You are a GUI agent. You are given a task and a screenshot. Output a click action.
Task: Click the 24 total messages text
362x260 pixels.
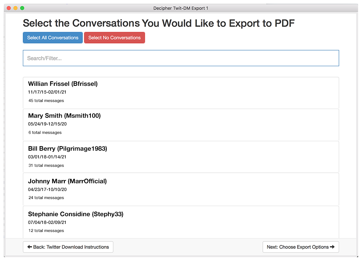[46, 198]
